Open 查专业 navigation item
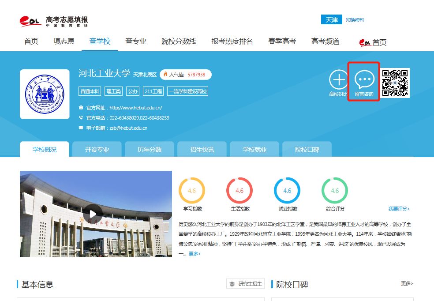The width and height of the screenshot is (434, 301). coord(136,41)
